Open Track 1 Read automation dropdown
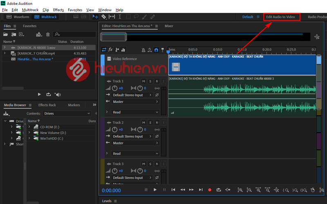 click(x=135, y=112)
